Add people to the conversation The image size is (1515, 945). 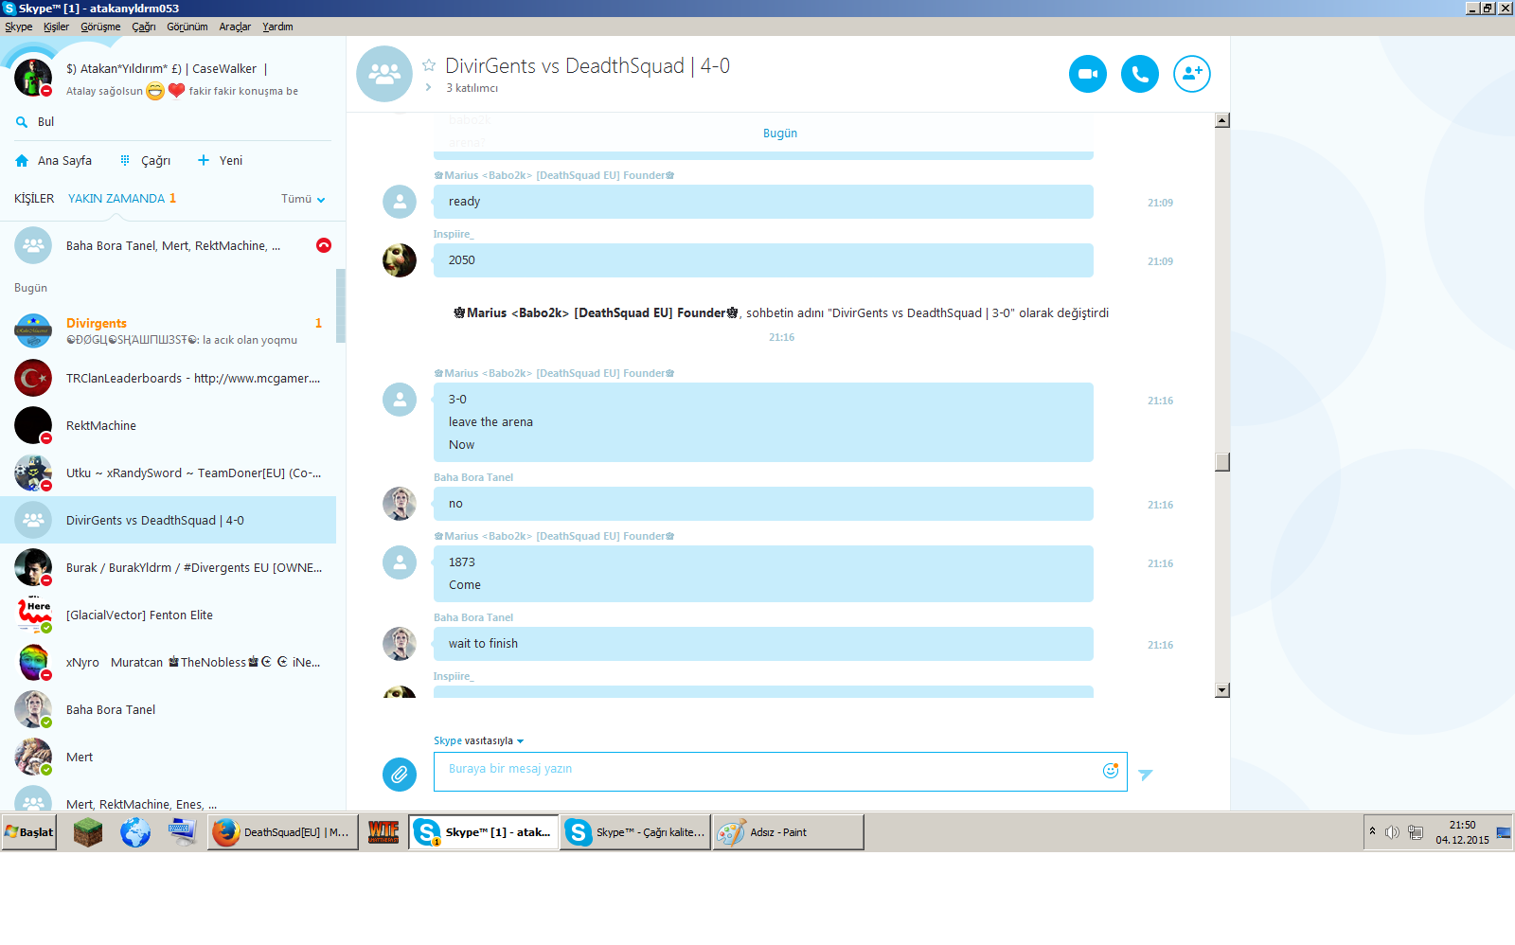point(1192,74)
